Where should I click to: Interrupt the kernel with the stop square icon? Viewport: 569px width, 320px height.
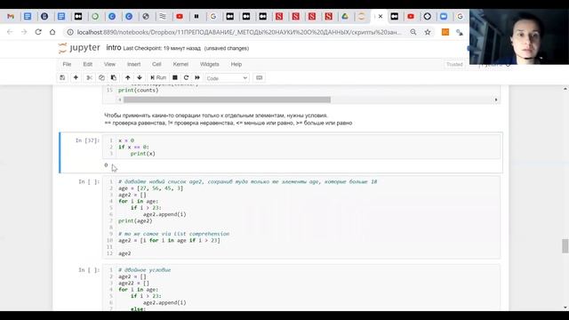pyautogui.click(x=175, y=77)
